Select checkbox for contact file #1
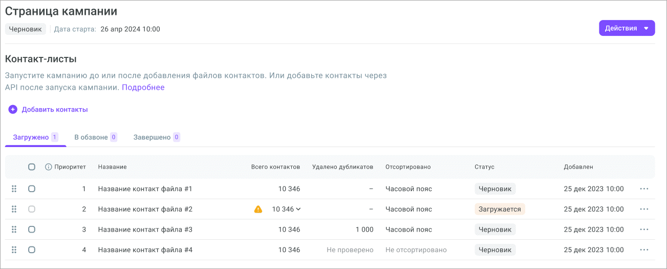The image size is (667, 269). click(x=32, y=189)
